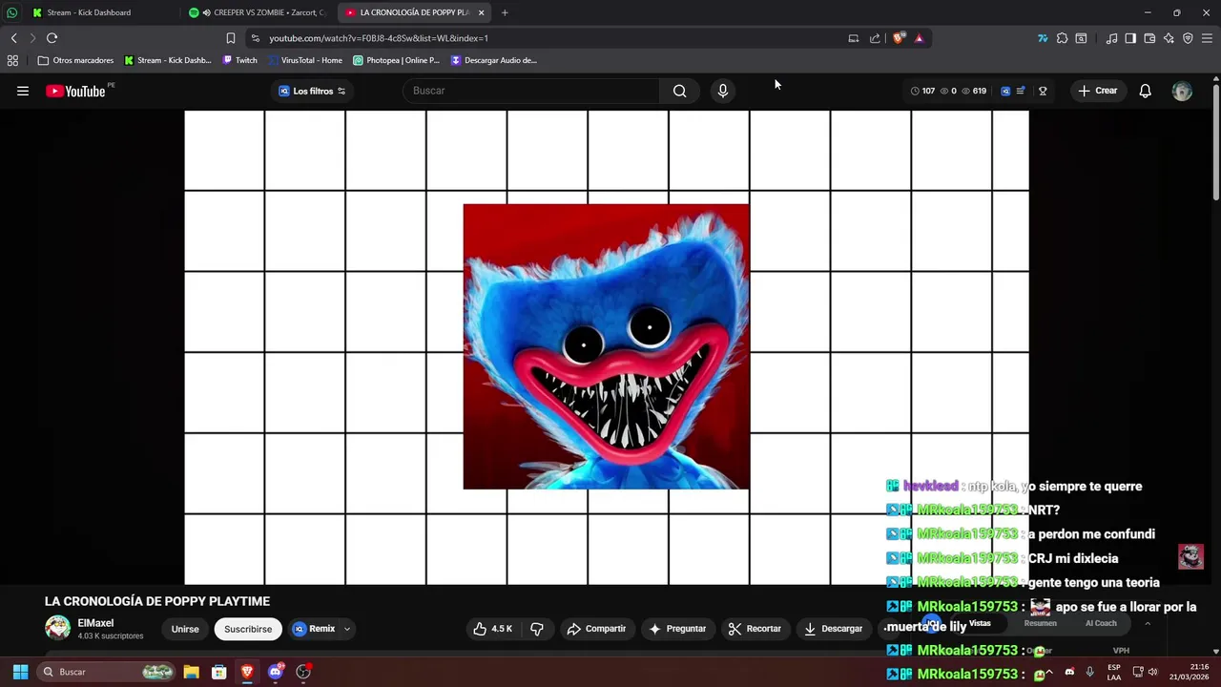Click the Crear button
The image size is (1221, 687).
1097,91
